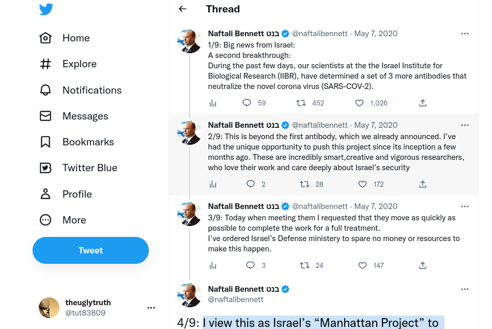Screen dimensions: 492x329
Task: Go back using the Thread arrow
Action: click(182, 9)
